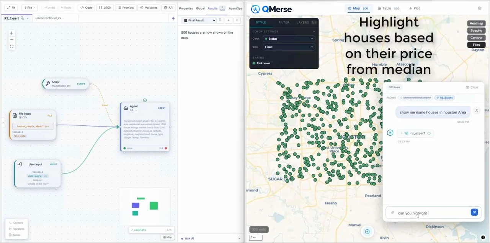Viewport: 490px width, 243px height.
Task: Attach a file with the paperclip
Action: (x=392, y=212)
